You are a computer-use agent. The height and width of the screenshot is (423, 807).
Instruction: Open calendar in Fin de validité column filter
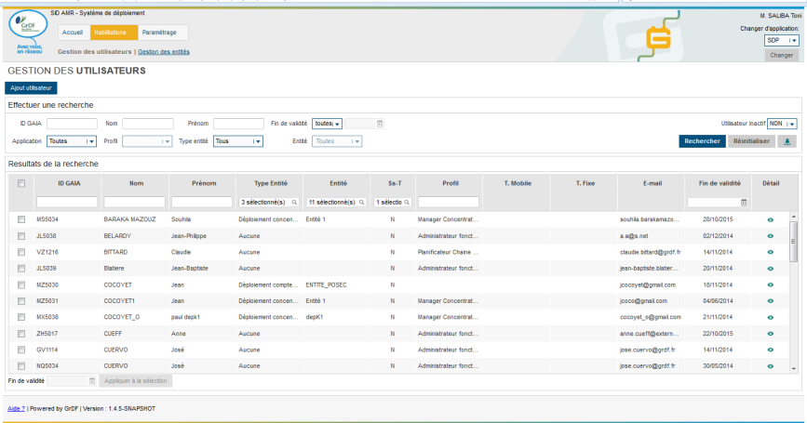click(x=744, y=203)
